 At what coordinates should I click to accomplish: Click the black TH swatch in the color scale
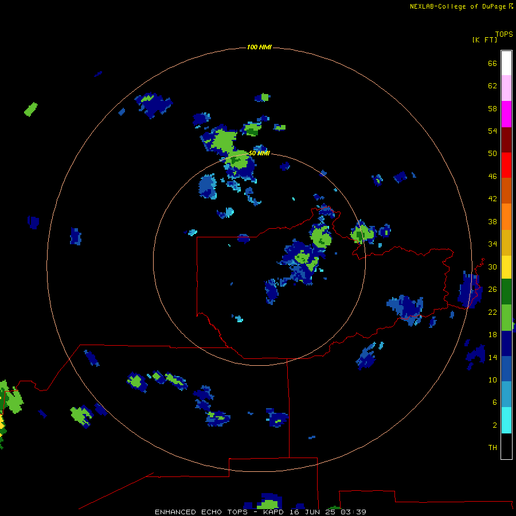click(506, 446)
